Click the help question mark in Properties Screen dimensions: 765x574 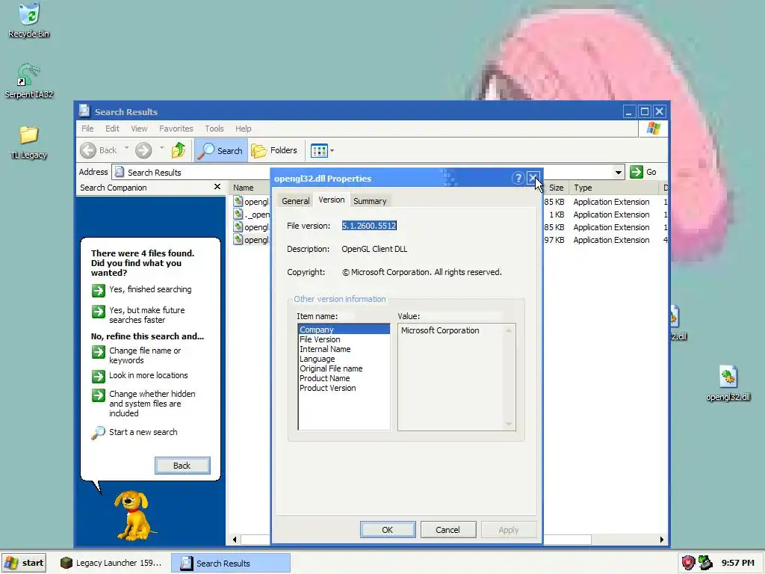pos(518,178)
